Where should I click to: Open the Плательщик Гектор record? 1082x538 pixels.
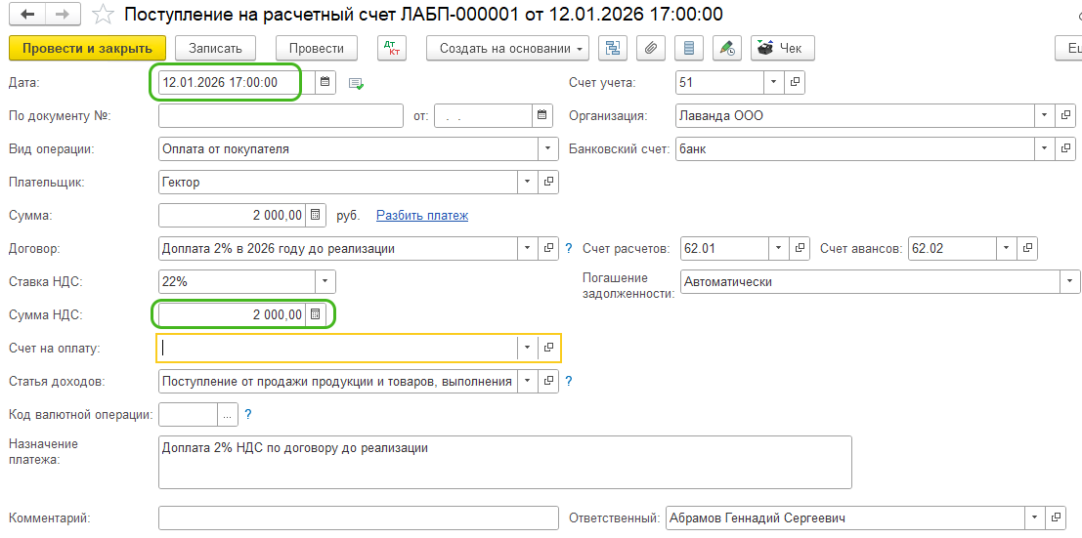pyautogui.click(x=548, y=183)
